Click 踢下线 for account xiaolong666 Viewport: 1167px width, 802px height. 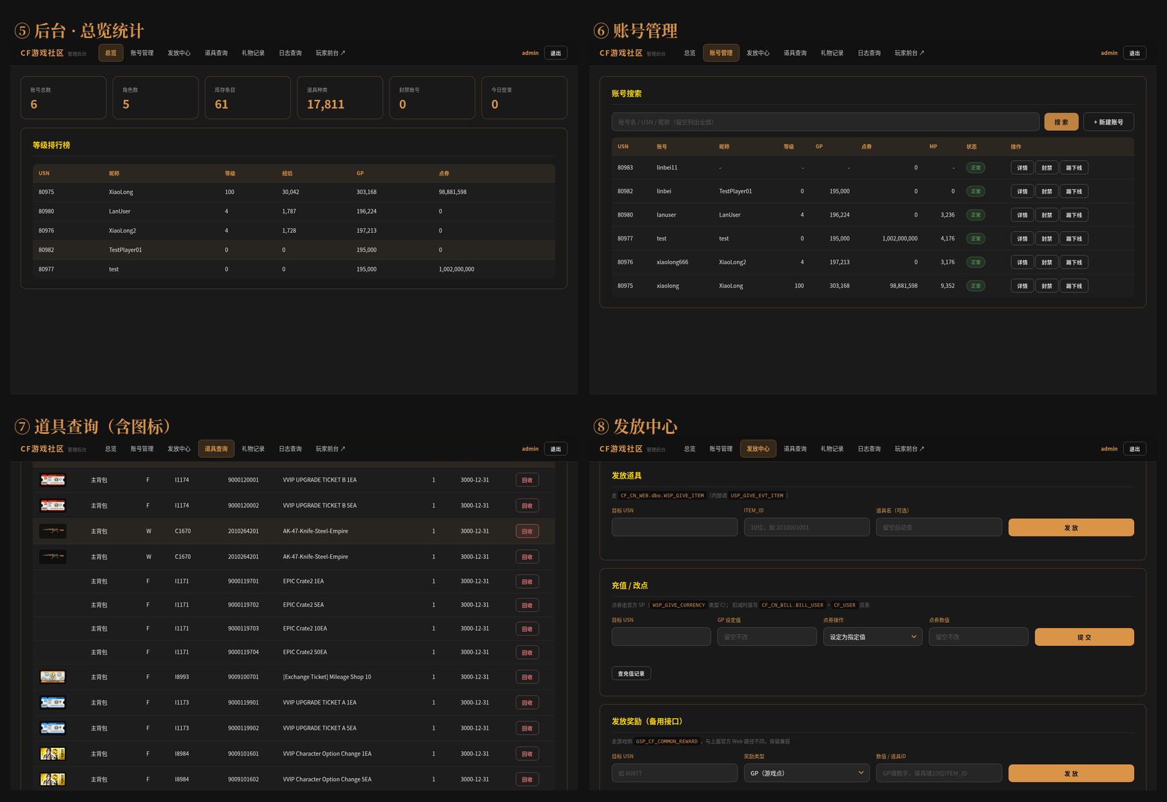point(1074,262)
